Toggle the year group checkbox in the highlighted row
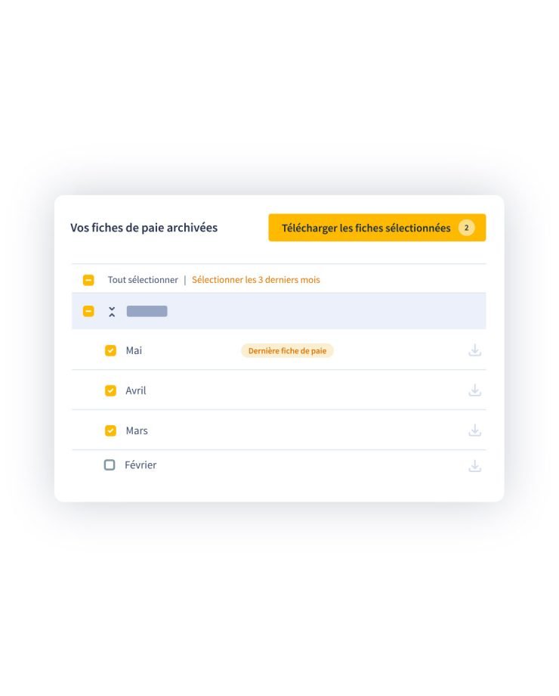Image resolution: width=559 pixels, height=696 pixels. [x=88, y=311]
